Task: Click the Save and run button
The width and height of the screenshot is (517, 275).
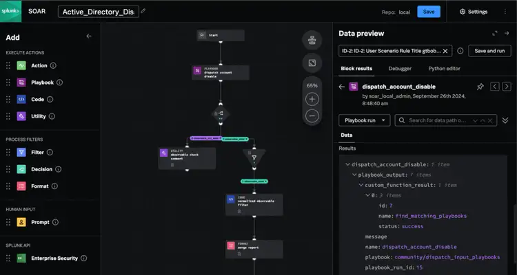Action: (489, 51)
